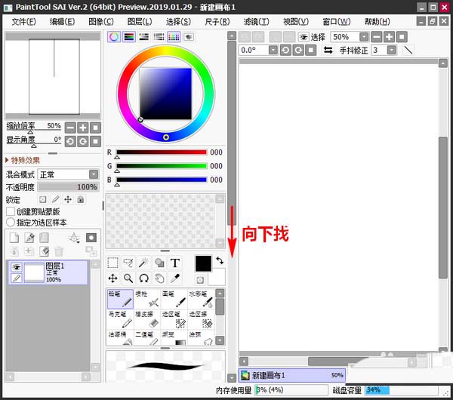
Task: Select the rectangular selection tool
Action: (112, 263)
